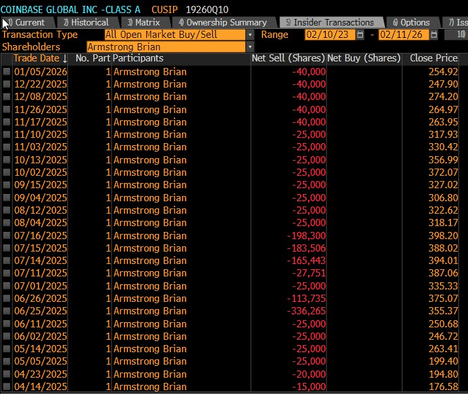Open the Options tab
468x394 pixels.
click(413, 22)
